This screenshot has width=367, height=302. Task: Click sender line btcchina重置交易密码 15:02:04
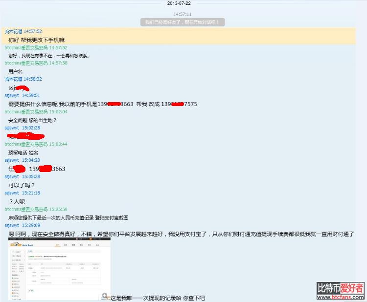point(36,112)
